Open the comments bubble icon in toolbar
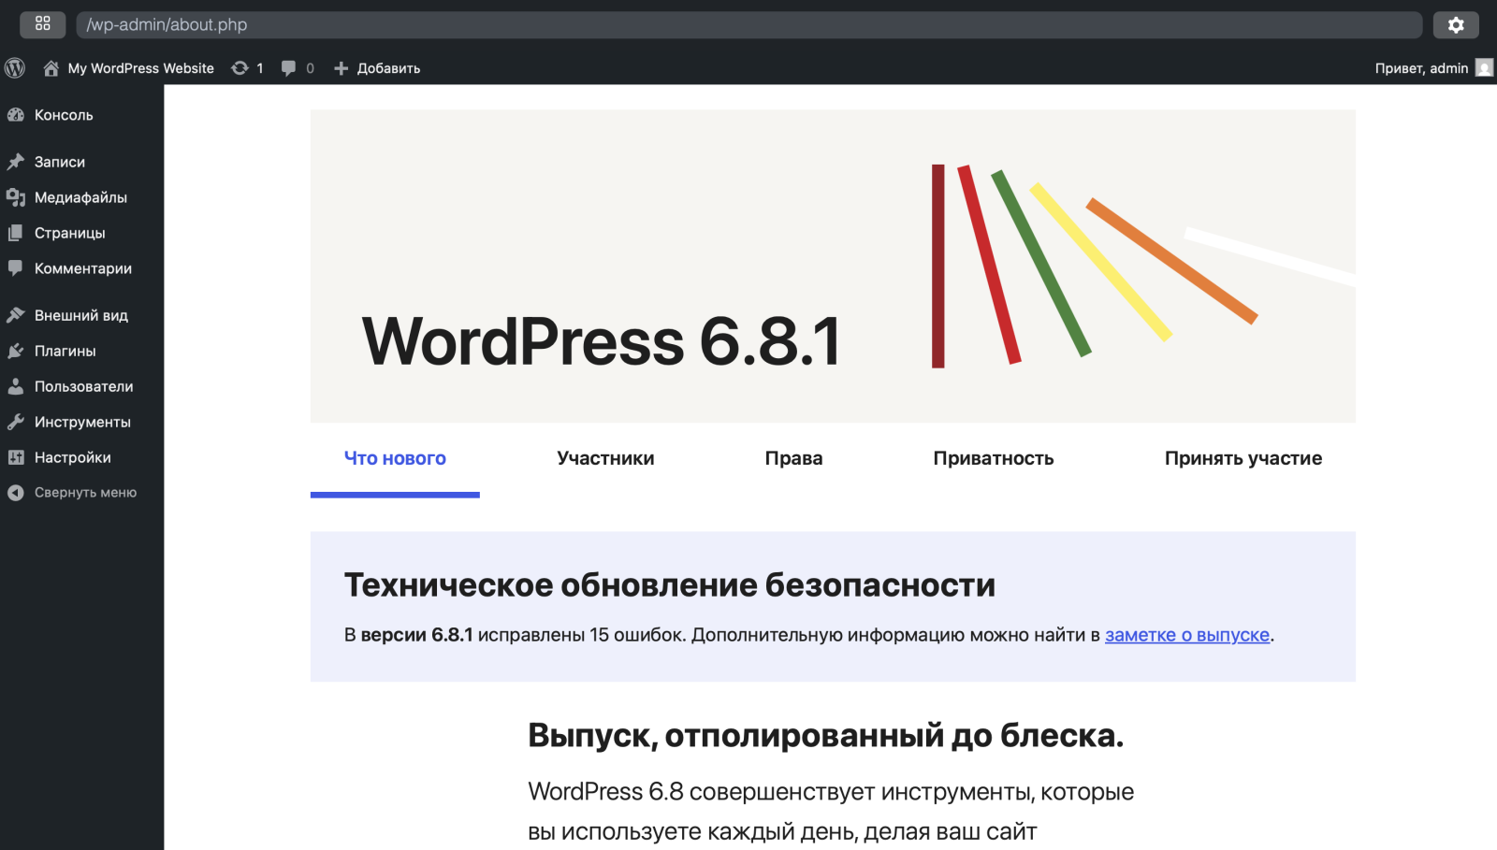This screenshot has height=850, width=1497. pos(289,68)
